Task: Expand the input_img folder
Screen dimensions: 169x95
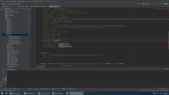Action: 6,47
